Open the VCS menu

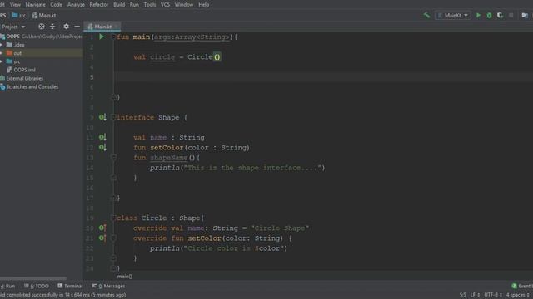(x=165, y=5)
